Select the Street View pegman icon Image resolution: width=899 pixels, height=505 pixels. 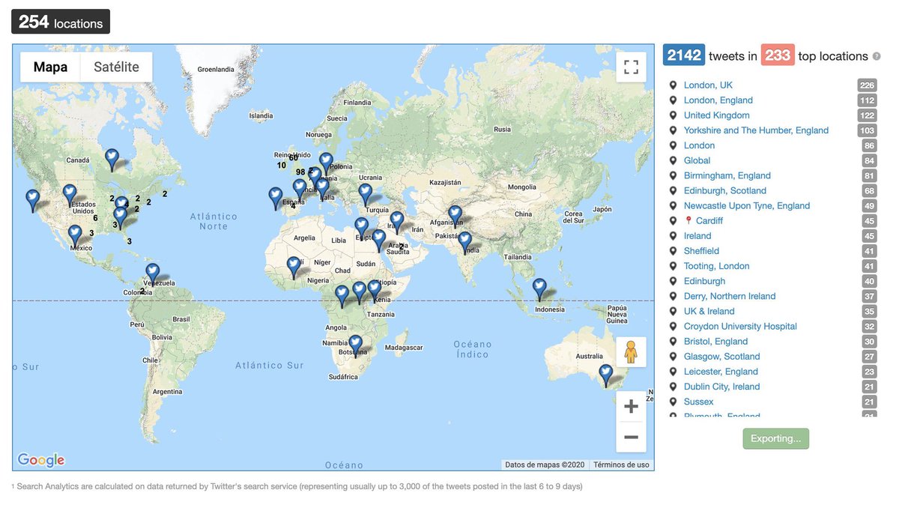pyautogui.click(x=631, y=351)
